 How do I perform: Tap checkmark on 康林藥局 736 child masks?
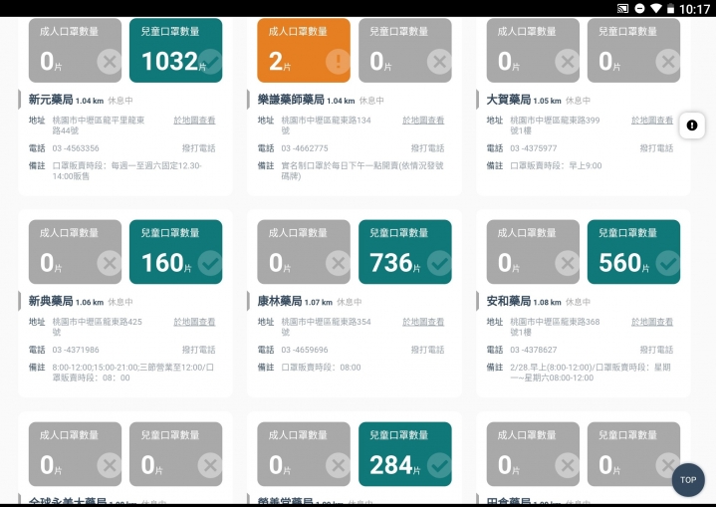[439, 263]
